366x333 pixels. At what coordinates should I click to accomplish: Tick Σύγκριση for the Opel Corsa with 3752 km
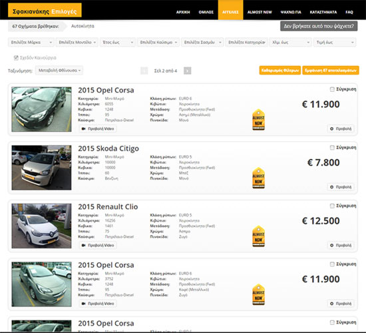[x=332, y=264]
